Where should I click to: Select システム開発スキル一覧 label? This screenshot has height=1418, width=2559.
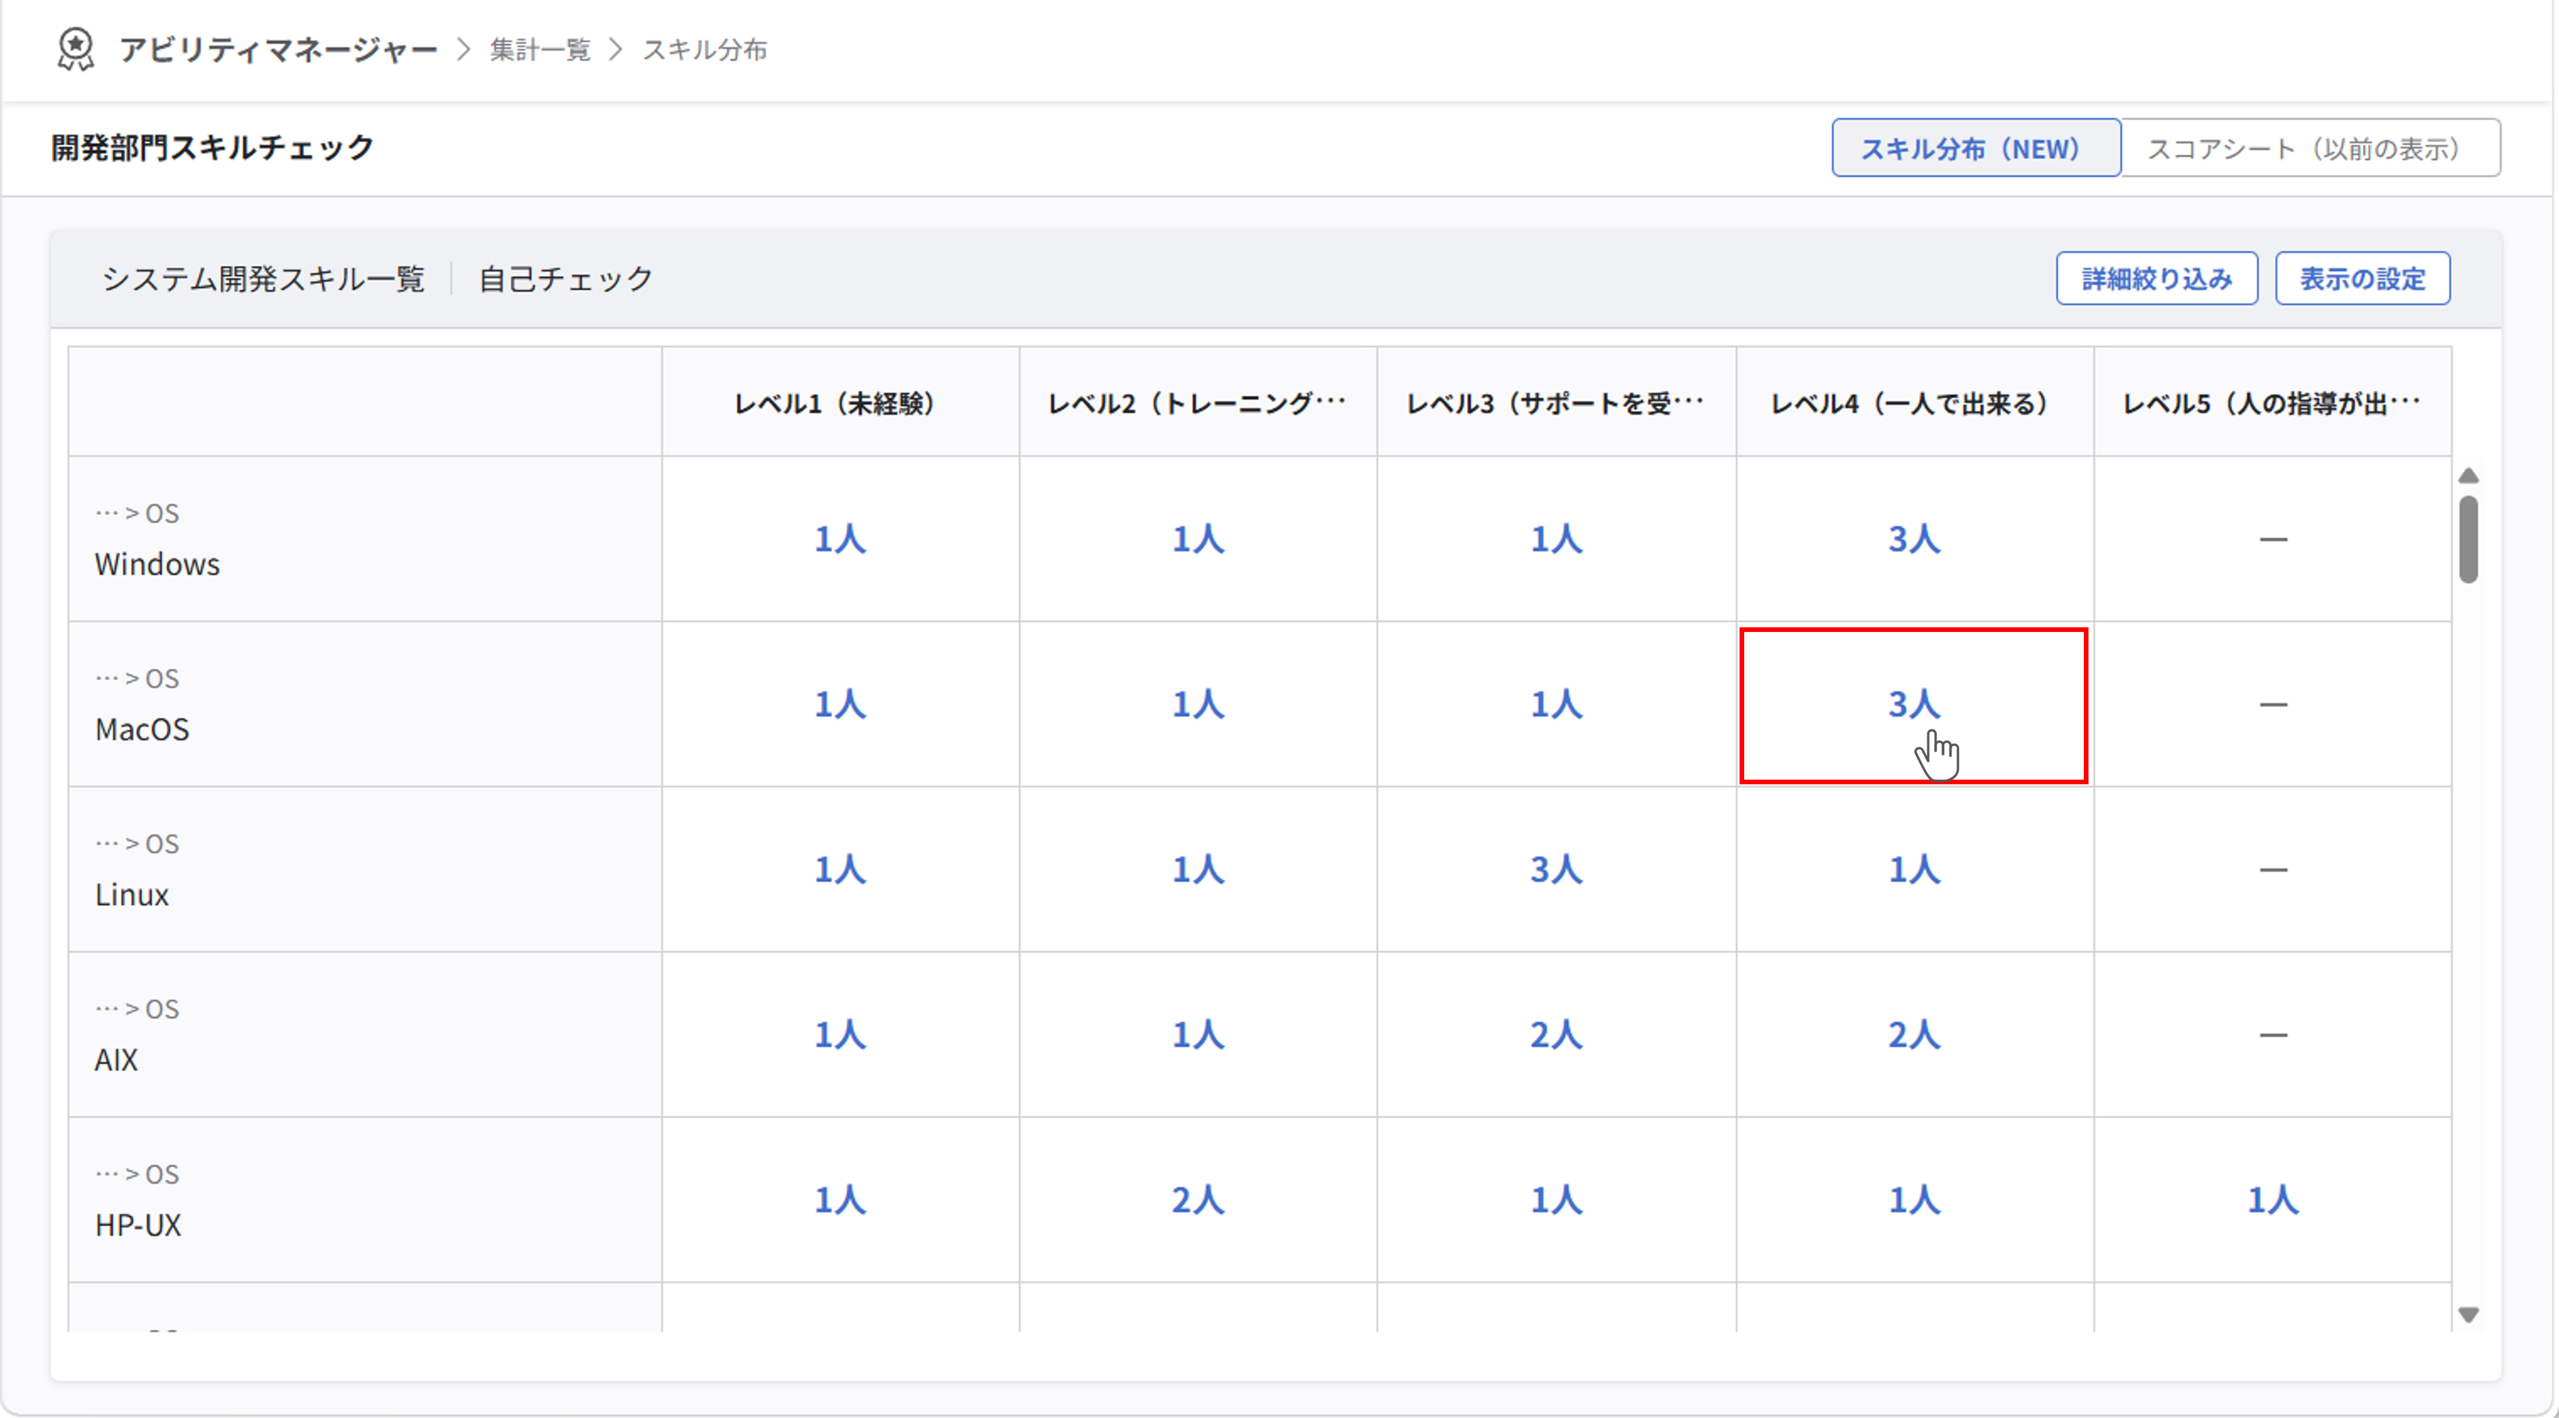point(263,279)
